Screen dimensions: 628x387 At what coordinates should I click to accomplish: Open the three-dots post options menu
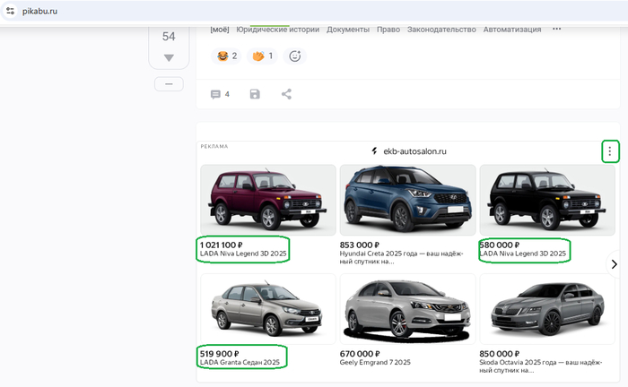(x=557, y=29)
